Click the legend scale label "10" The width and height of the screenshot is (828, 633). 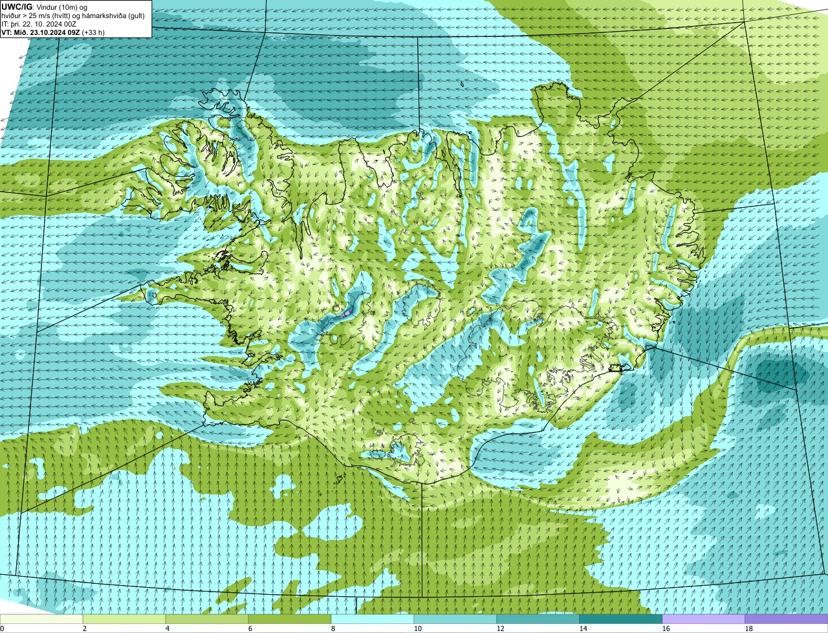point(418,628)
